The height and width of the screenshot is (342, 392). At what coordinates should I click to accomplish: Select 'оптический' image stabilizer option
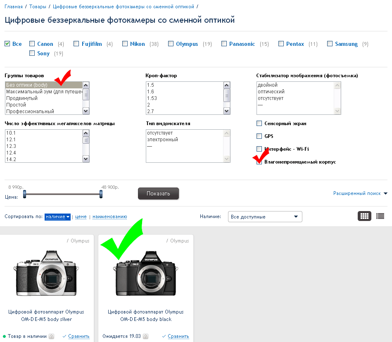coord(295,92)
